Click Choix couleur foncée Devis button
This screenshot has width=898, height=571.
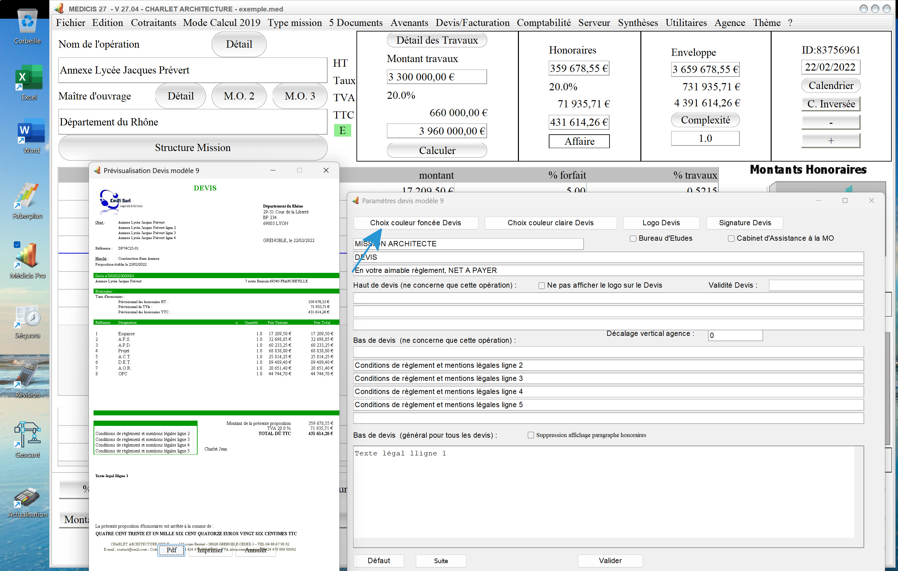[416, 223]
